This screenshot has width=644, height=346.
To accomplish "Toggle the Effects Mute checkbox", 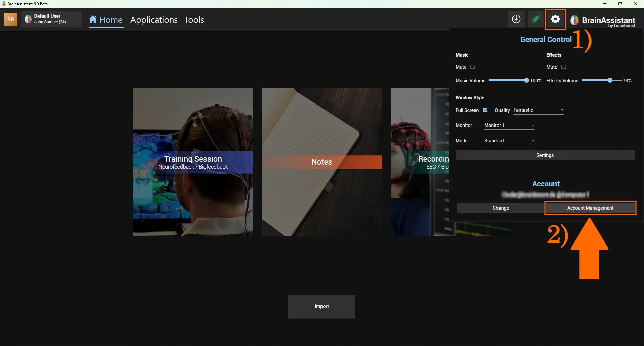I will click(564, 67).
